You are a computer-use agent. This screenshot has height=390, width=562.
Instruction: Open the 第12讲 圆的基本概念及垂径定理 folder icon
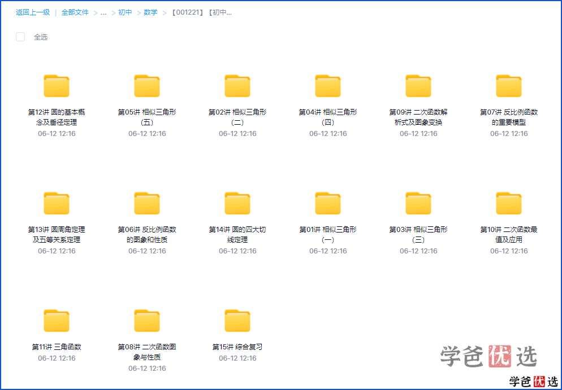57,86
